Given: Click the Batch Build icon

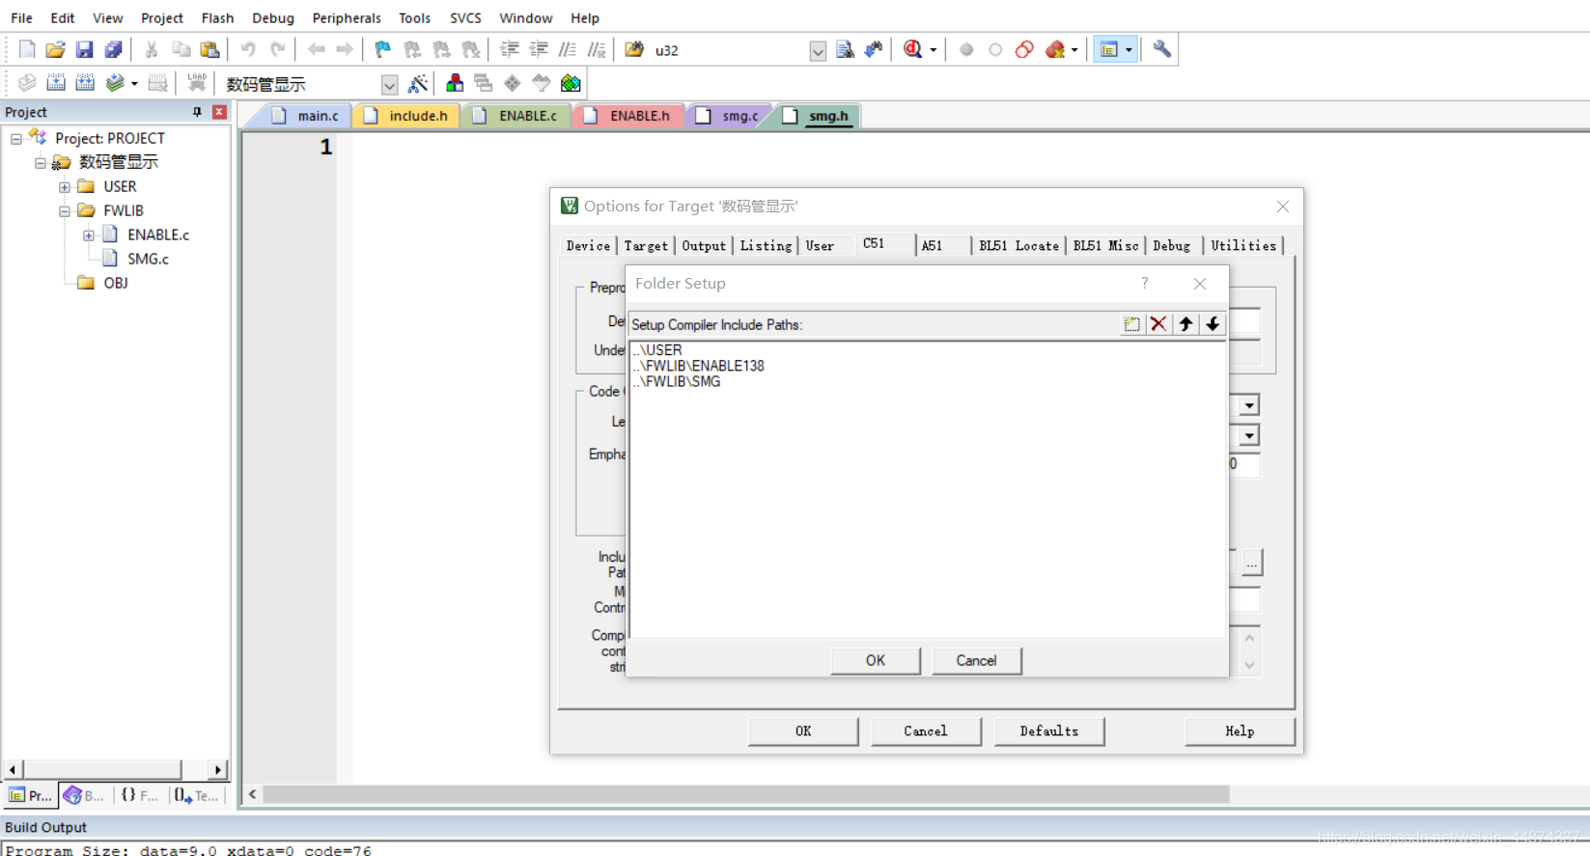Looking at the screenshot, I should click(x=116, y=83).
